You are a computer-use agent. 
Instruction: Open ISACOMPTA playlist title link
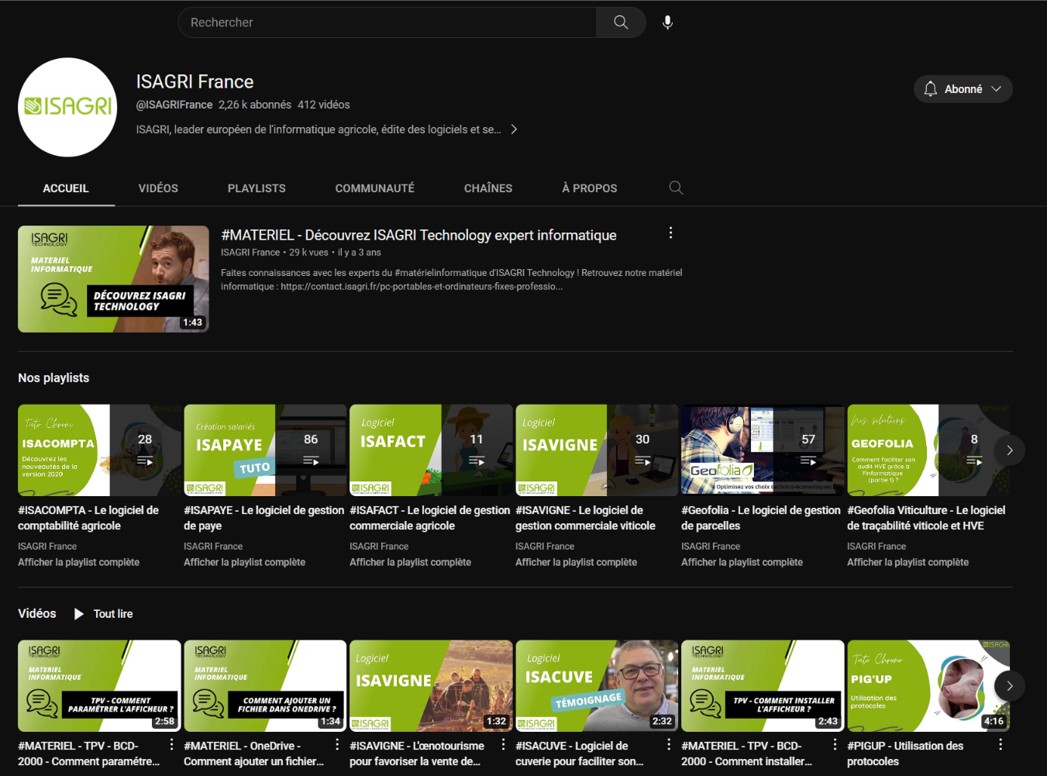tap(88, 518)
